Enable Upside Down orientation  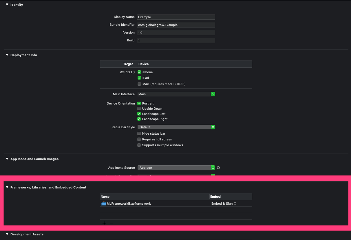[139, 109]
